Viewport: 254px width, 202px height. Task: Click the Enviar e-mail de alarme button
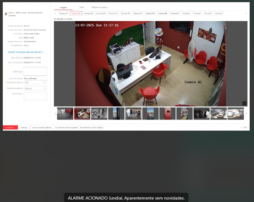pyautogui.click(x=42, y=127)
